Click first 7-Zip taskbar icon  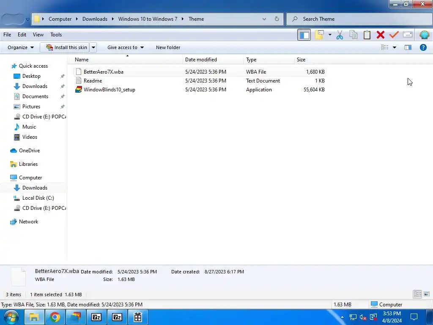pos(96,317)
